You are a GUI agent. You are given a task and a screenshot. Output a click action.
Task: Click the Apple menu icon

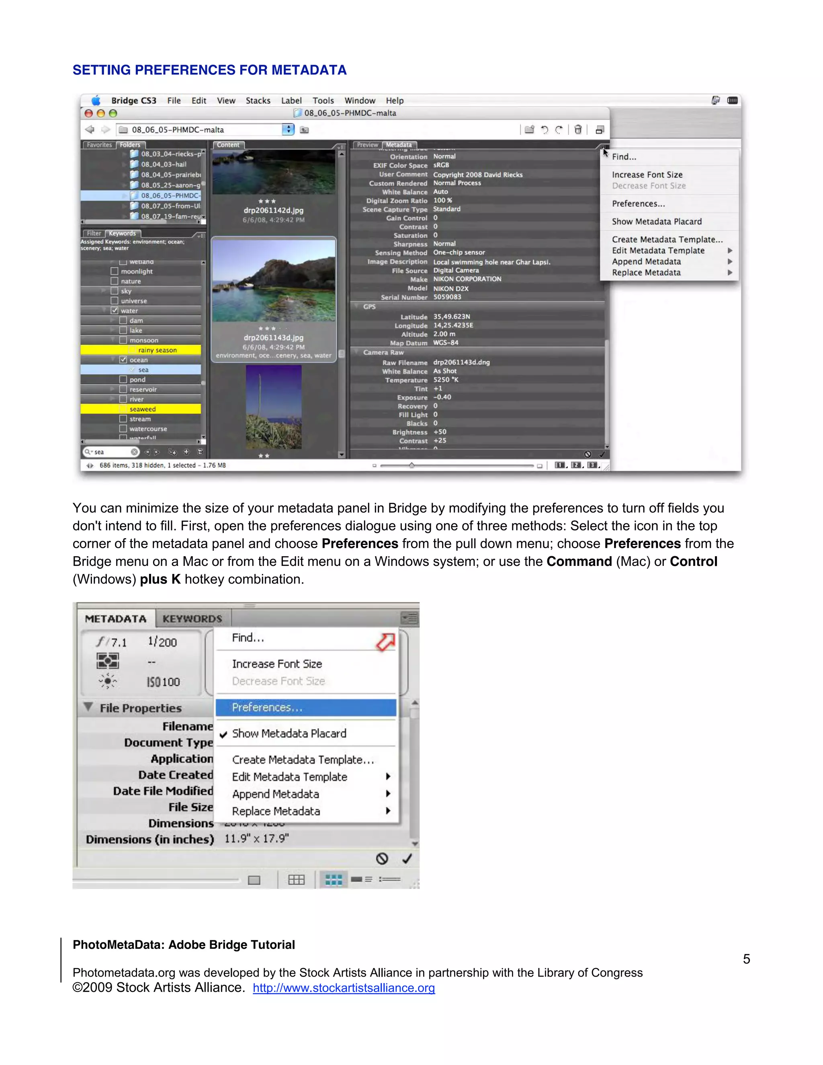click(x=96, y=100)
